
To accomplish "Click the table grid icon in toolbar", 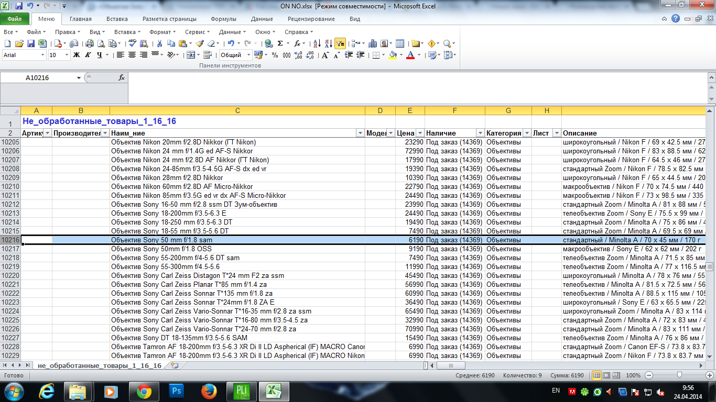I will (400, 43).
